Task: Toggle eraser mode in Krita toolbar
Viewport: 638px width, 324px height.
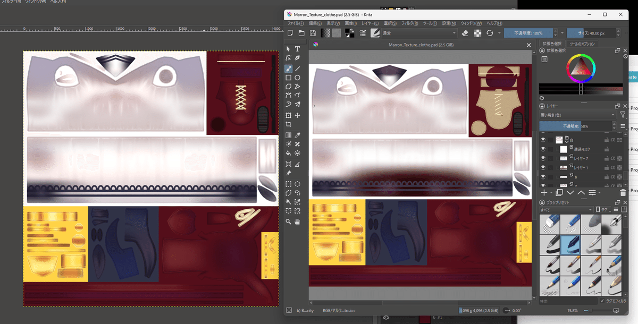Action: [x=465, y=33]
